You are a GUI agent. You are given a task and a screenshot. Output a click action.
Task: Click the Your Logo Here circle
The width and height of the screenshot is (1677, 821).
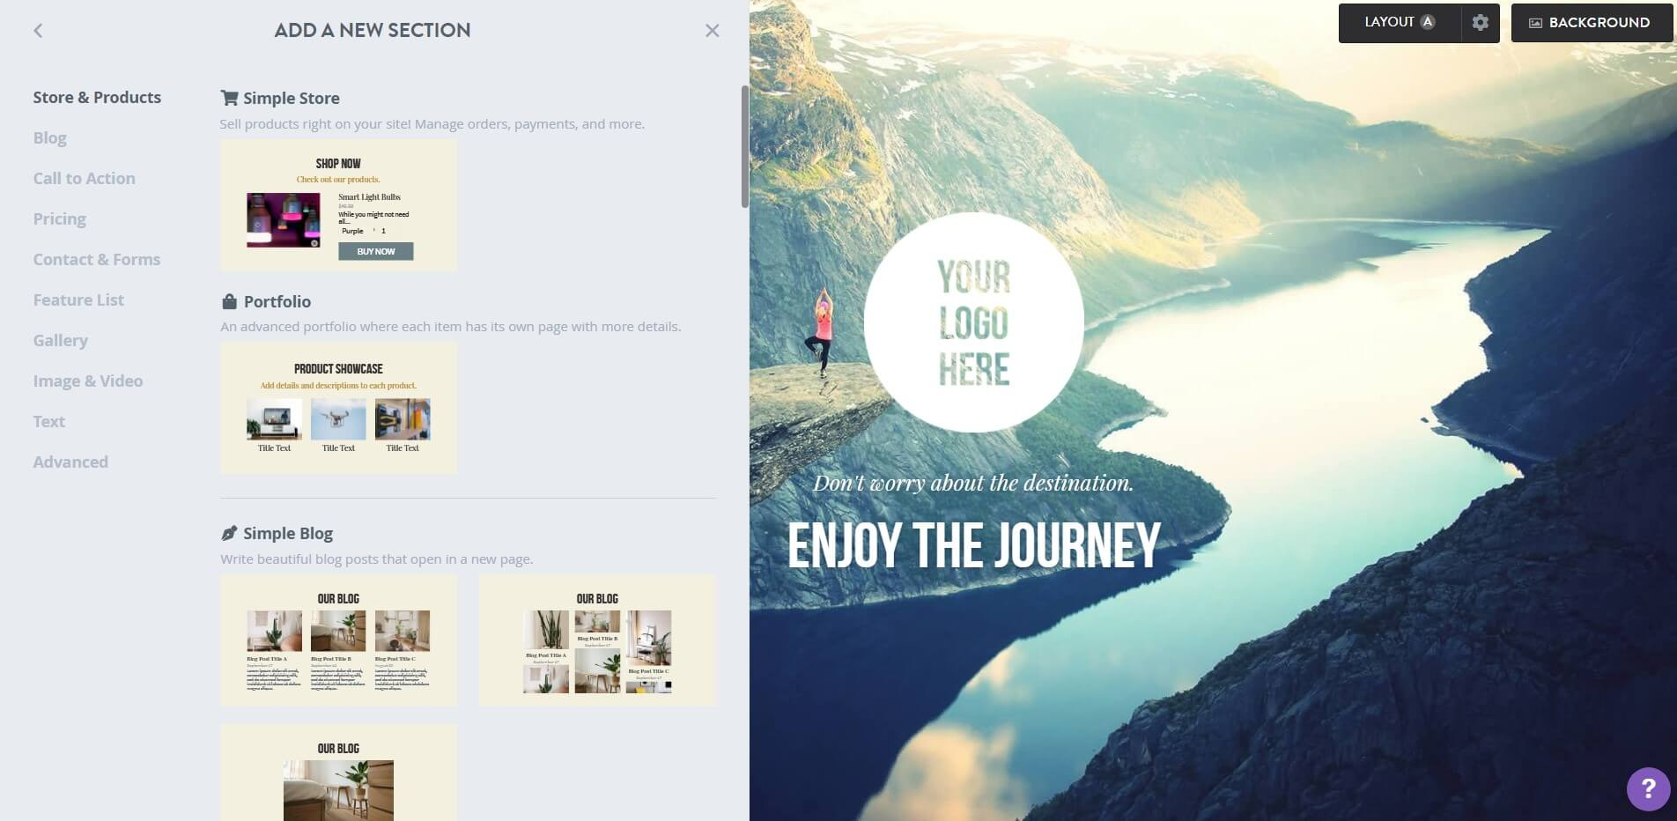pyautogui.click(x=973, y=322)
